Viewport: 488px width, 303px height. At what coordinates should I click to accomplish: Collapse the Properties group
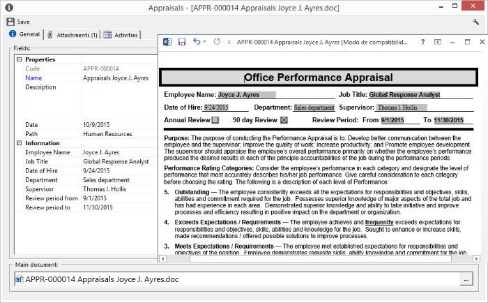coord(19,59)
